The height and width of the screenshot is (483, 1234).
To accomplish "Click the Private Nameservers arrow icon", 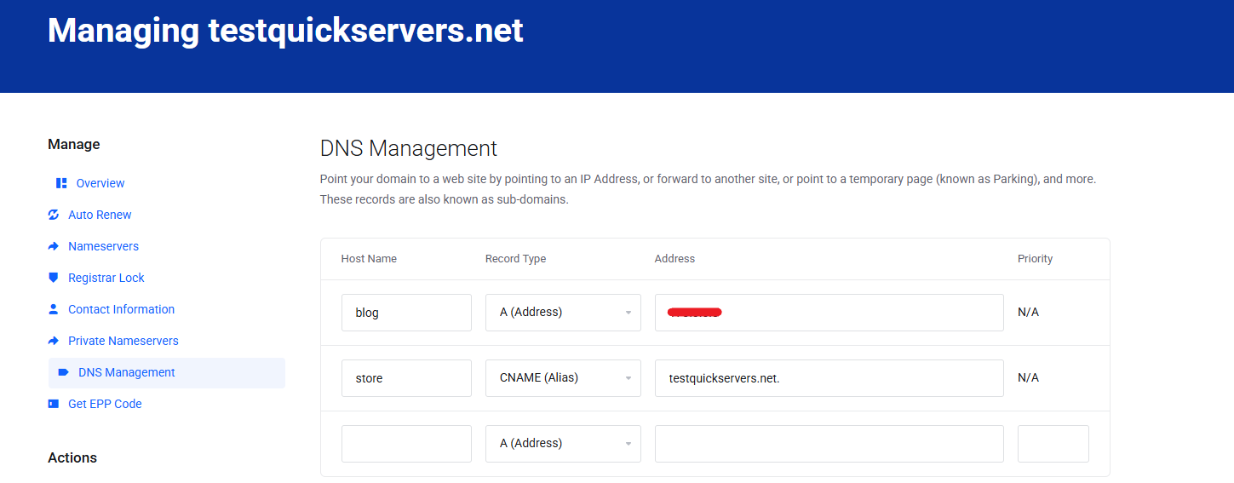I will click(54, 341).
